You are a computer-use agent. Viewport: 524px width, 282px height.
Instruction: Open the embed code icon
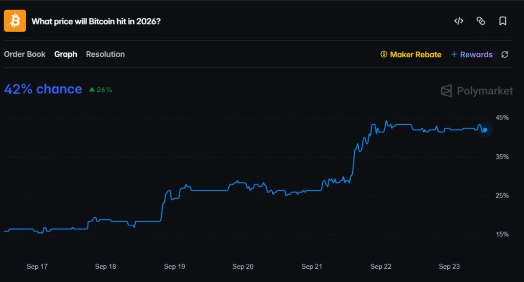[x=458, y=21]
